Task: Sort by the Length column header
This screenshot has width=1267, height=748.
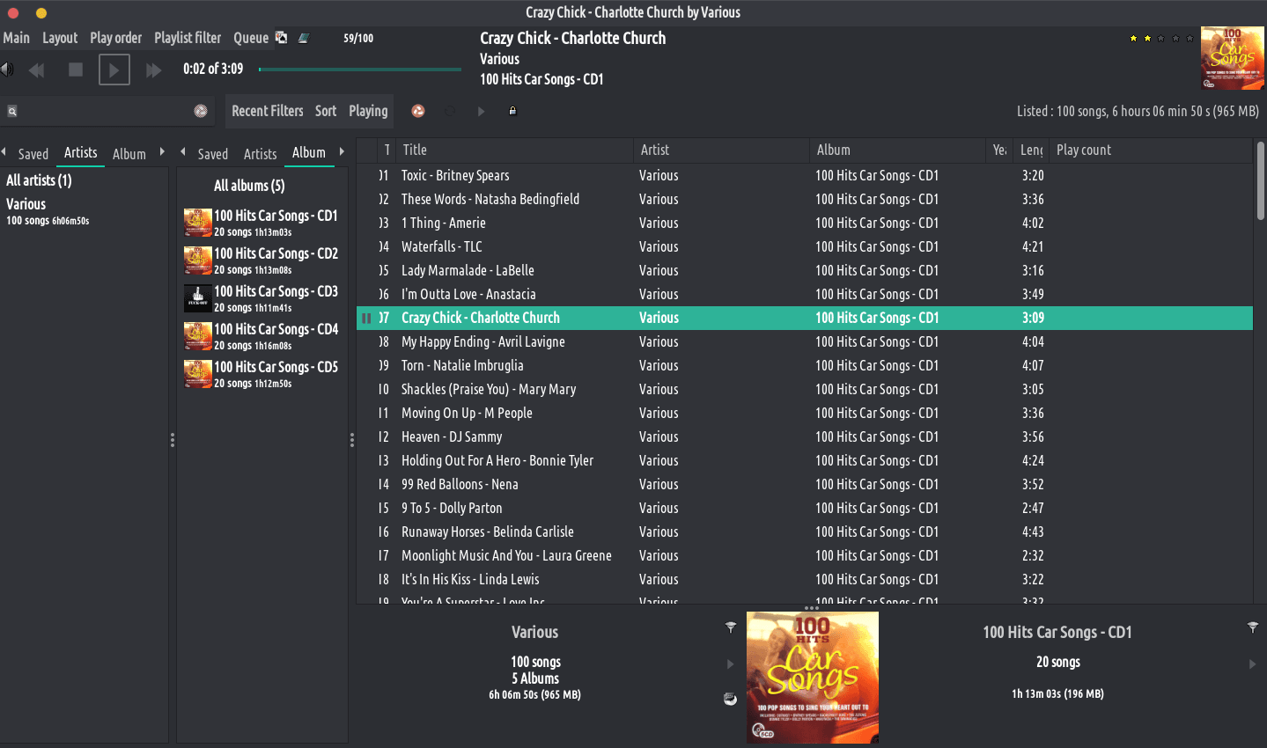Action: [1032, 150]
